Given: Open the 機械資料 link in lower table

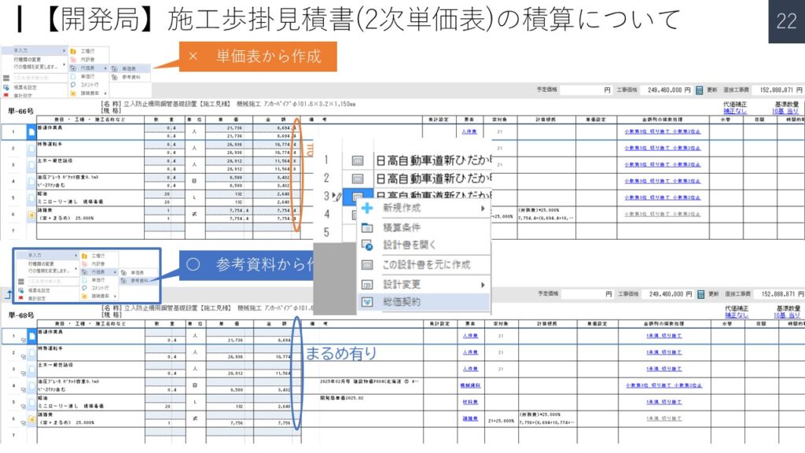Looking at the screenshot, I should click(470, 386).
